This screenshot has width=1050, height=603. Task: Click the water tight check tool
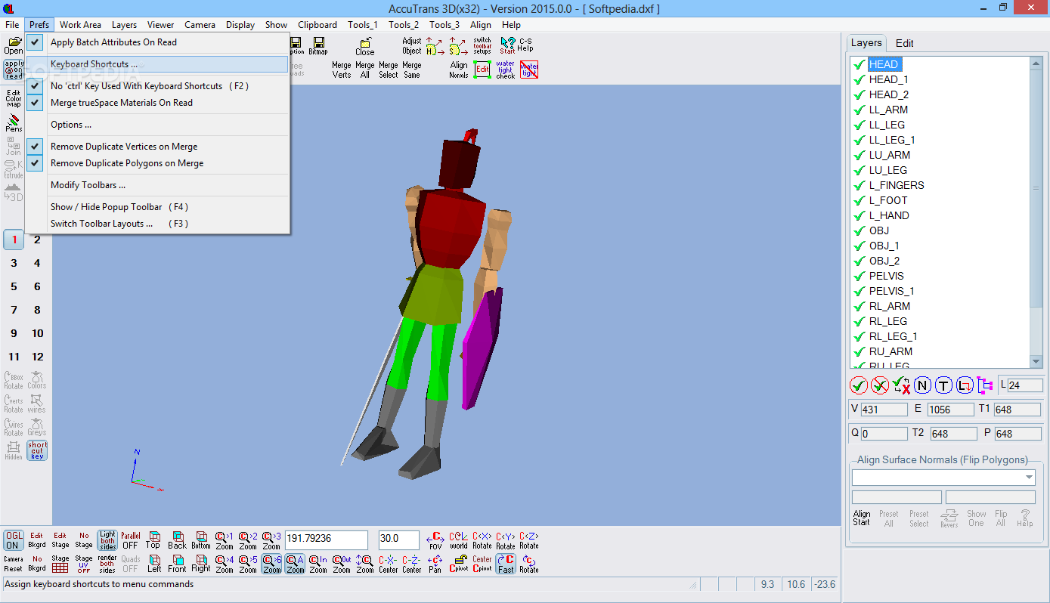pos(506,70)
